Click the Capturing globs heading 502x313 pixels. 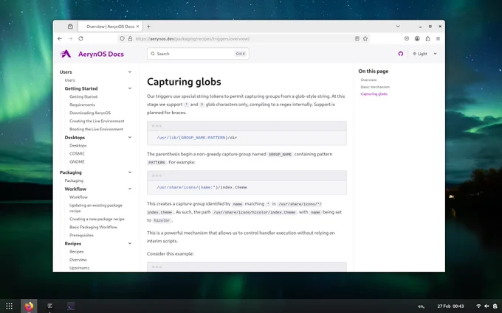tap(184, 82)
